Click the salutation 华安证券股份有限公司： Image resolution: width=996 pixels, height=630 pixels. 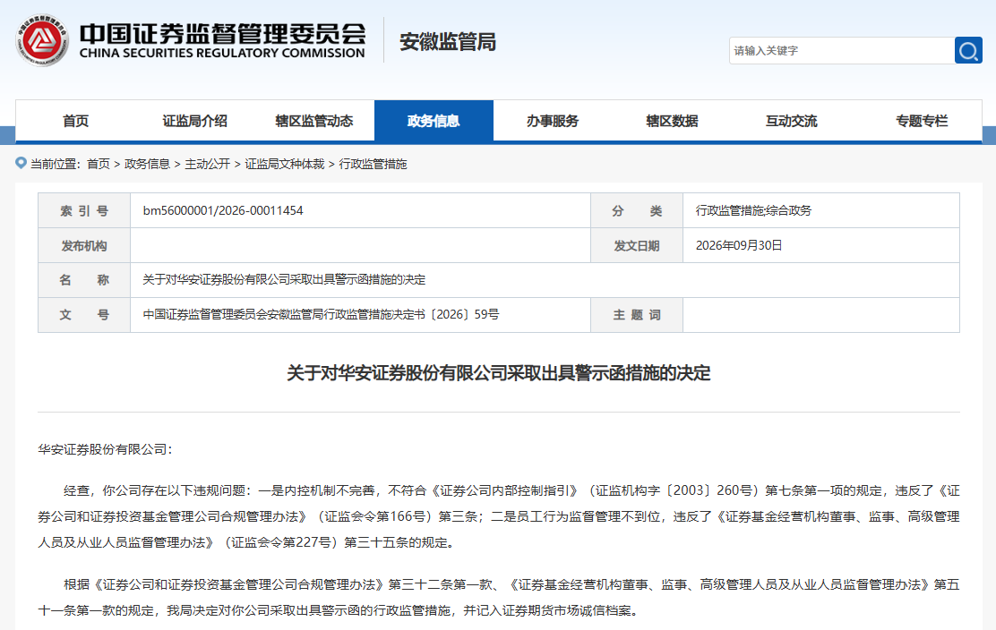(106, 449)
